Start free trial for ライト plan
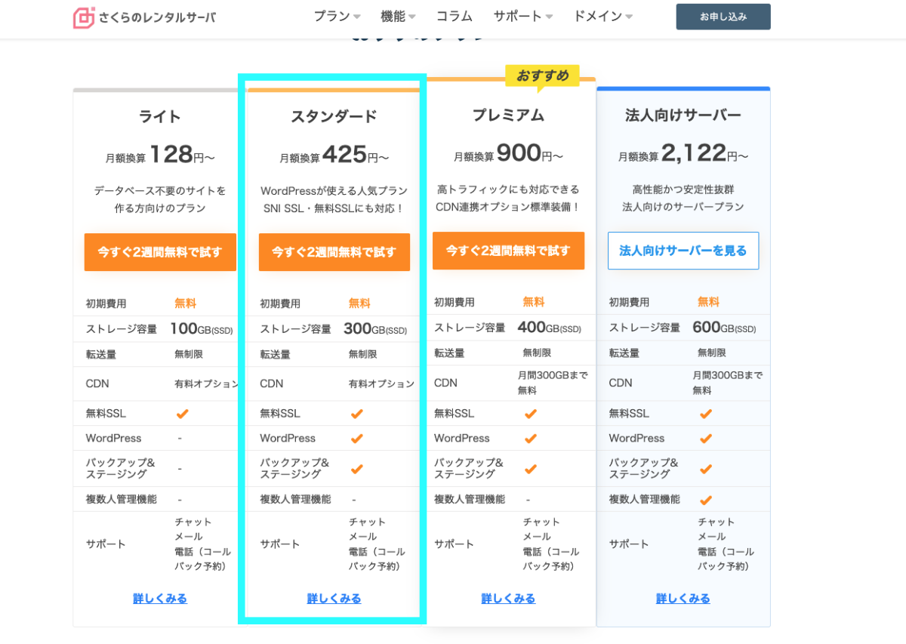This screenshot has width=906, height=644. pos(160,252)
